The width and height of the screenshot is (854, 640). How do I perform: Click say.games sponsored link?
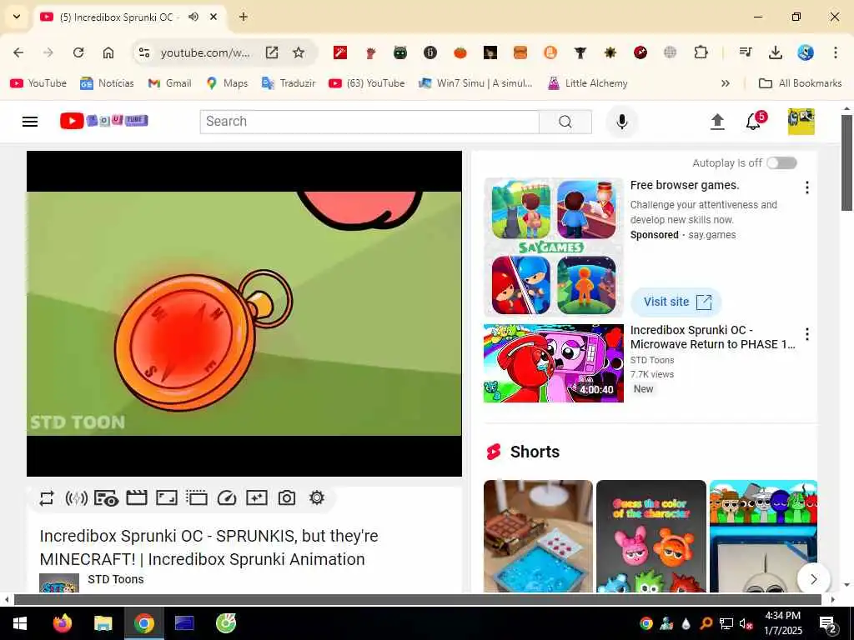coord(712,234)
